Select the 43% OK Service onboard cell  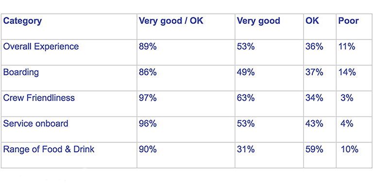tap(314, 124)
